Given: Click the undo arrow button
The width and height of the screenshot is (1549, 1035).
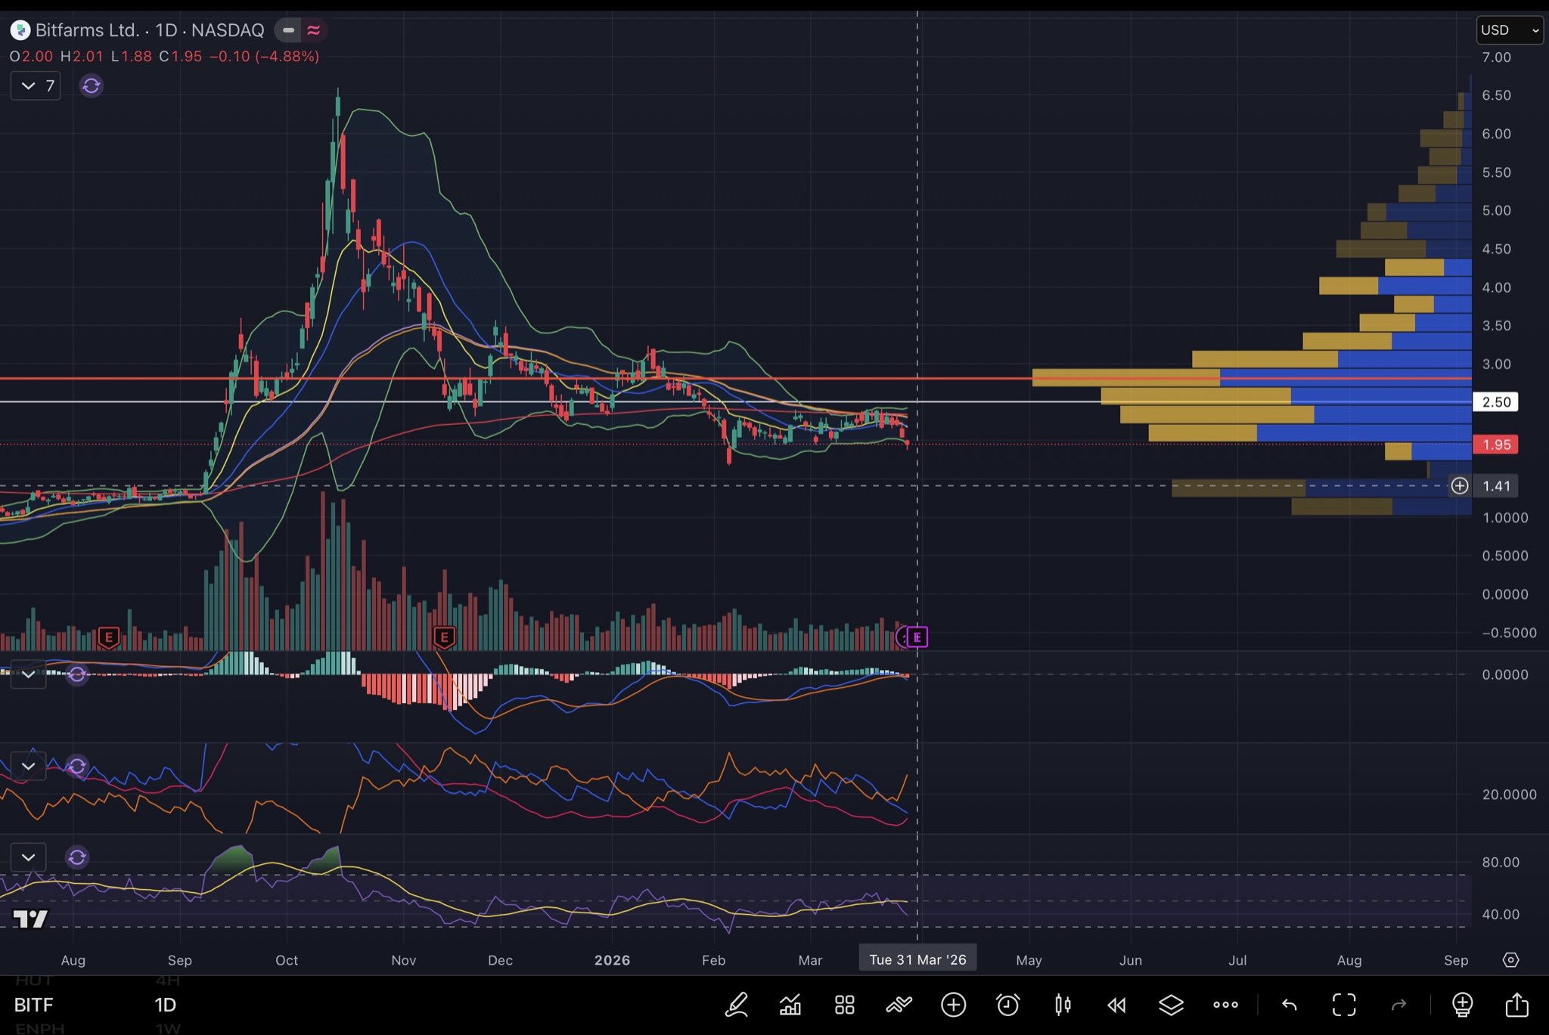Looking at the screenshot, I should coord(1290,1005).
